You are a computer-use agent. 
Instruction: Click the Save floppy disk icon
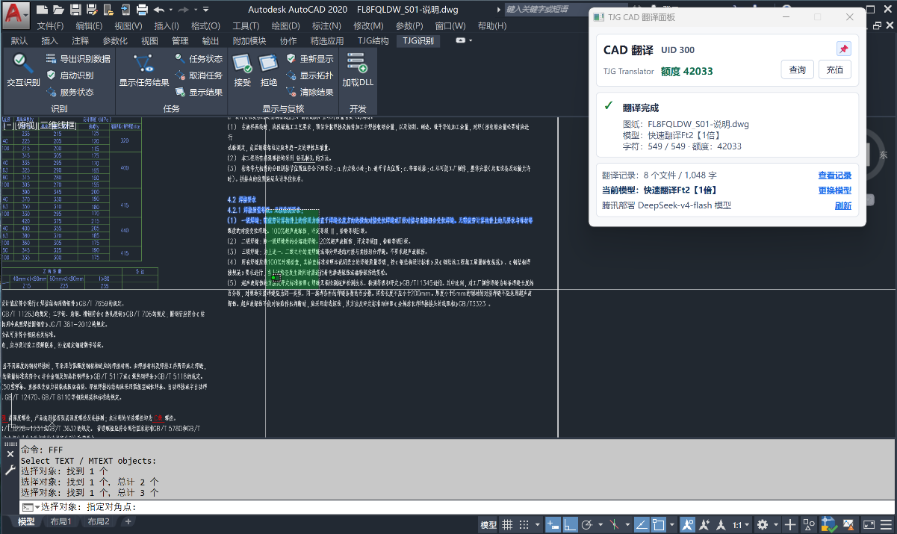75,10
